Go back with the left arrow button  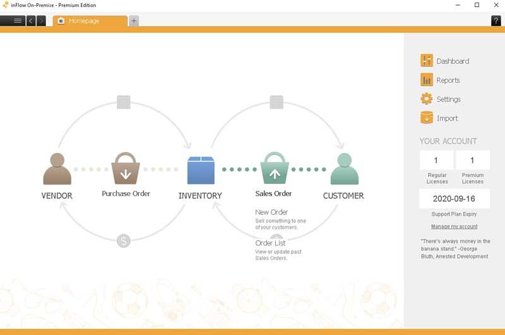(31, 21)
